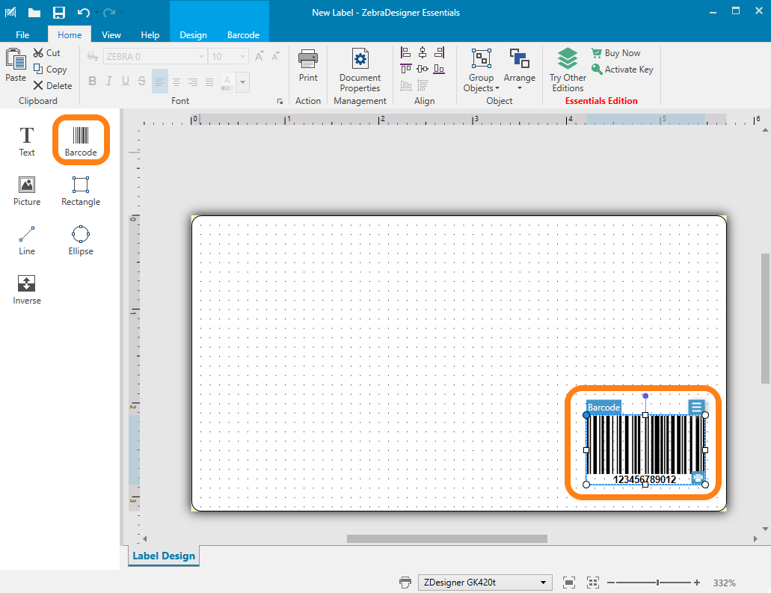The image size is (771, 593).
Task: Switch to the Barcode ribbon tab
Action: click(x=243, y=35)
